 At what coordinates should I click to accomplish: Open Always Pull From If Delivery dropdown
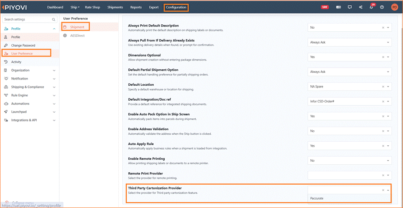(x=388, y=42)
